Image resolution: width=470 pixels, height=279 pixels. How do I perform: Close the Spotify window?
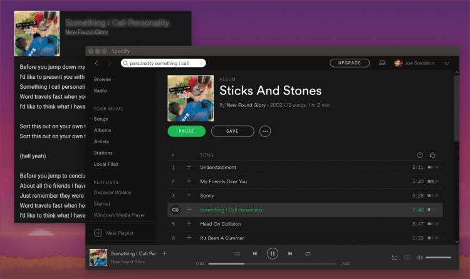coord(91,51)
